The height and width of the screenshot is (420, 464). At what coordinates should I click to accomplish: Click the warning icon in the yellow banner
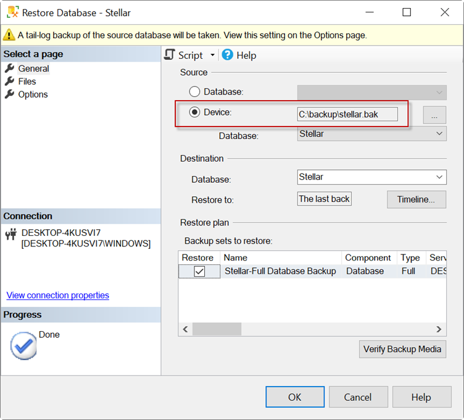(x=9, y=35)
